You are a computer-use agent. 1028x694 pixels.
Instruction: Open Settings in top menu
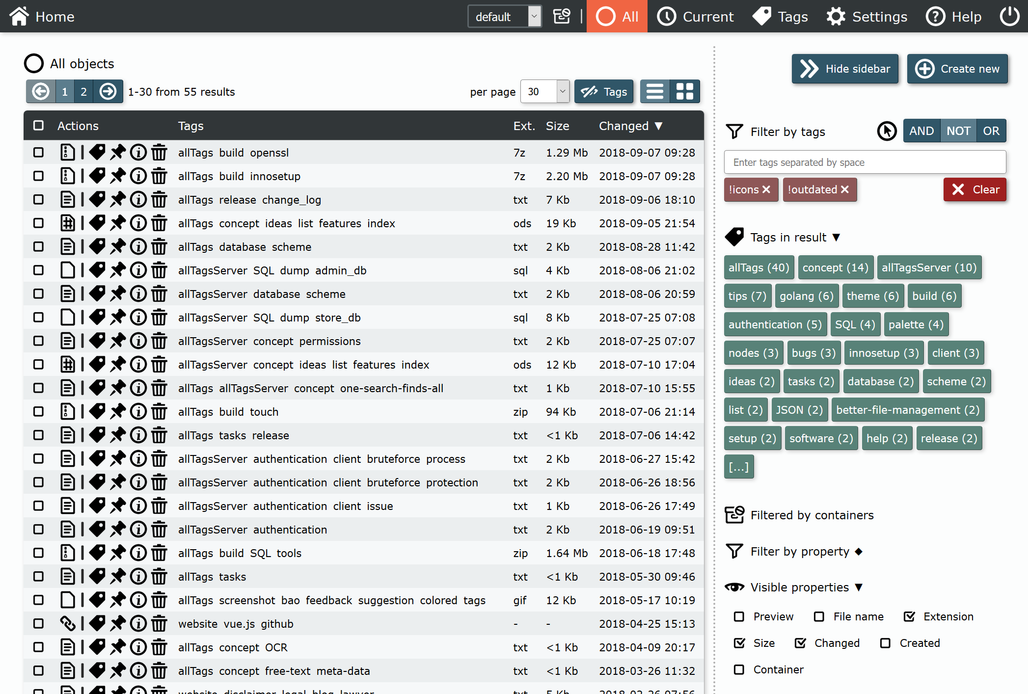866,17
